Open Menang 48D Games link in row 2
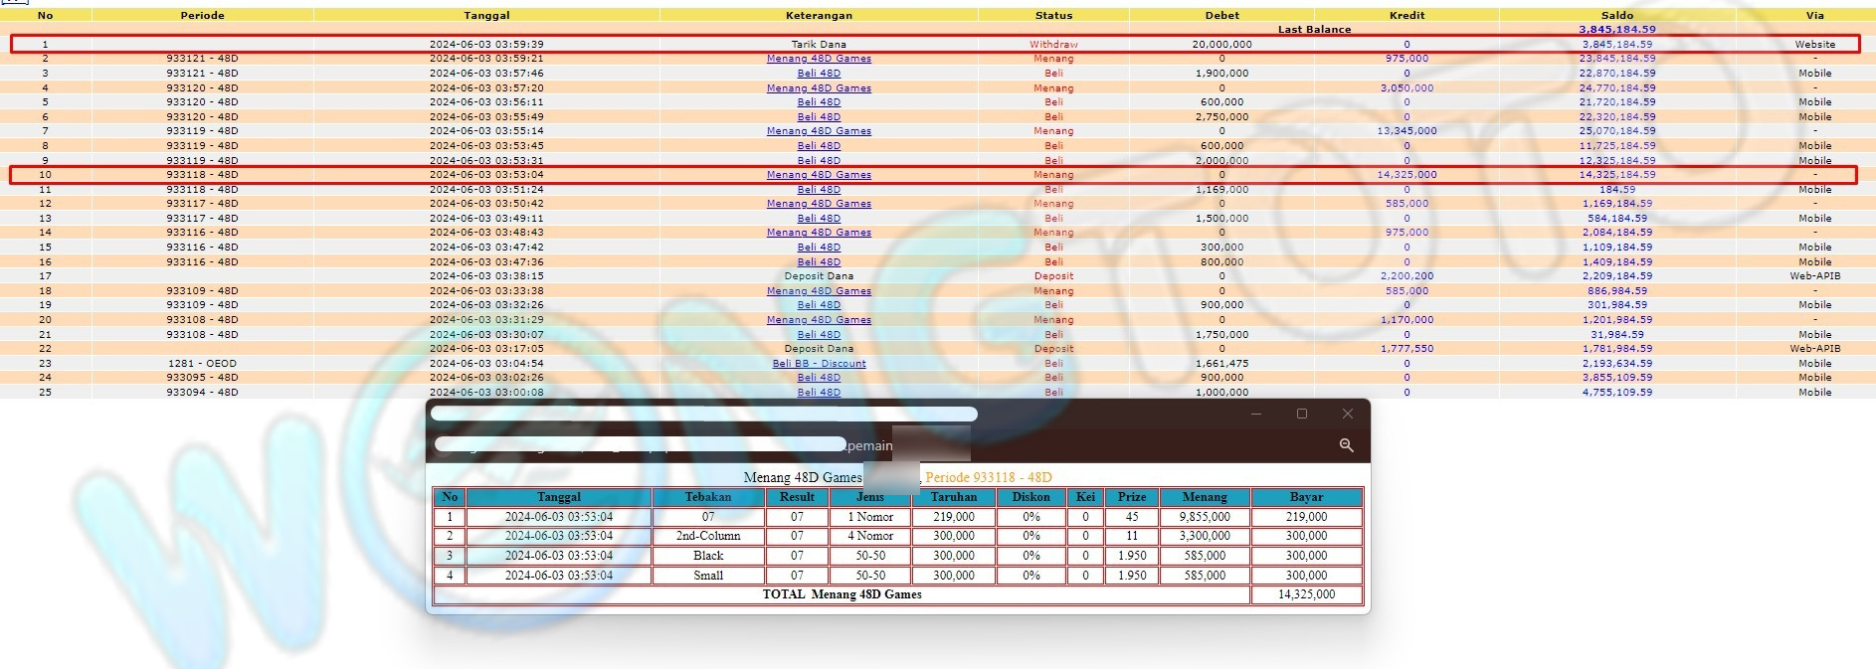Viewport: 1876px width, 669px height. (x=819, y=59)
